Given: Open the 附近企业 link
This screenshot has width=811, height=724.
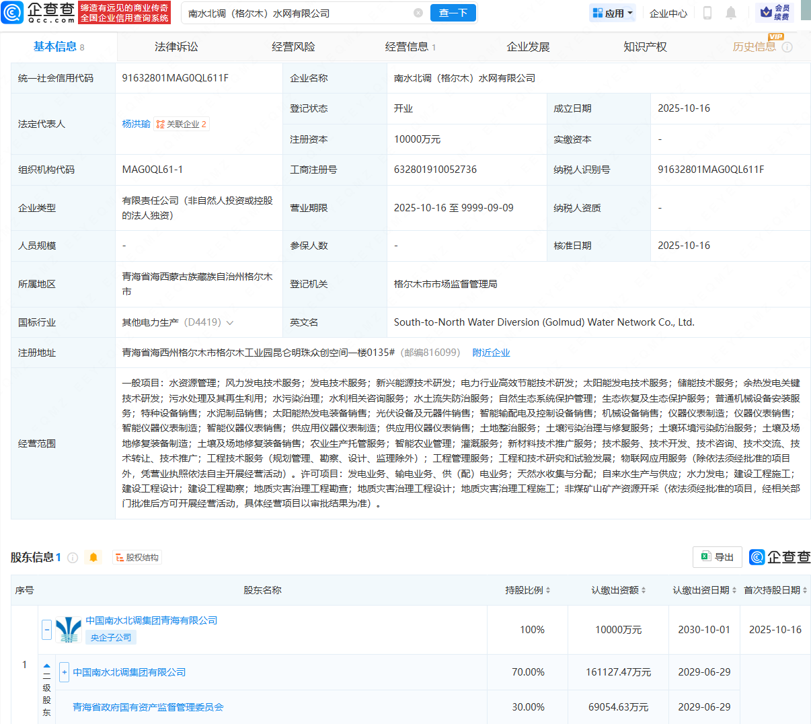Looking at the screenshot, I should 491,353.
